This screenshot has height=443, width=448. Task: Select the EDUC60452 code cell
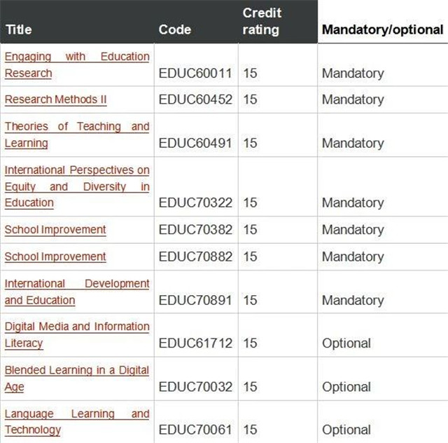pos(195,100)
